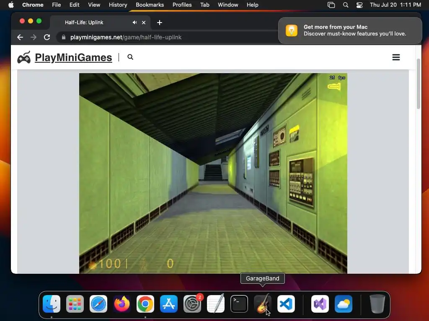Open the cloud weather app in Dock
The height and width of the screenshot is (321, 429).
[344, 304]
